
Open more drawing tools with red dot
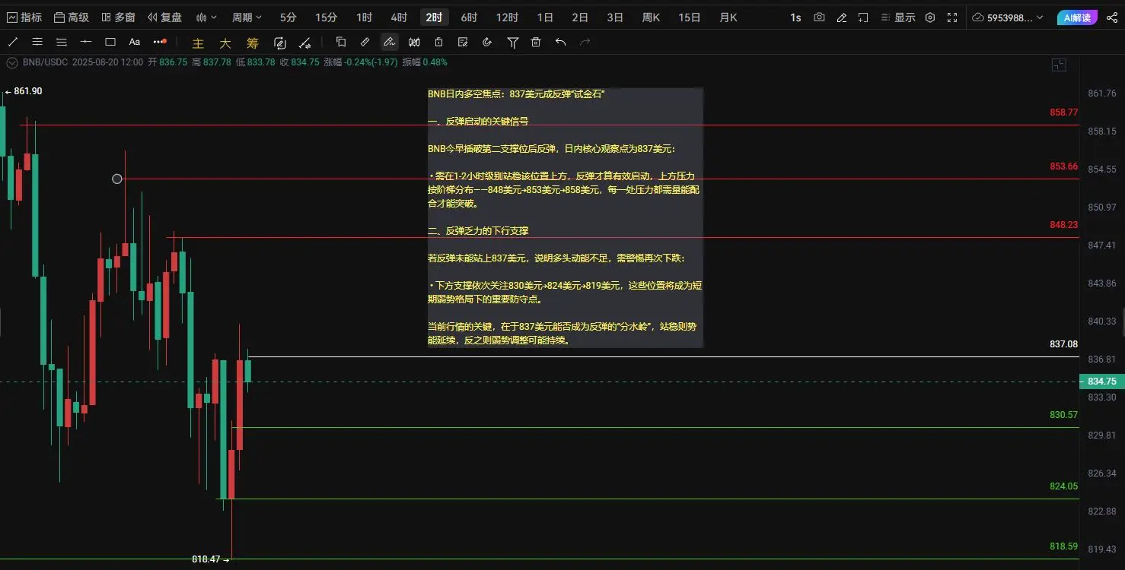pos(159,42)
